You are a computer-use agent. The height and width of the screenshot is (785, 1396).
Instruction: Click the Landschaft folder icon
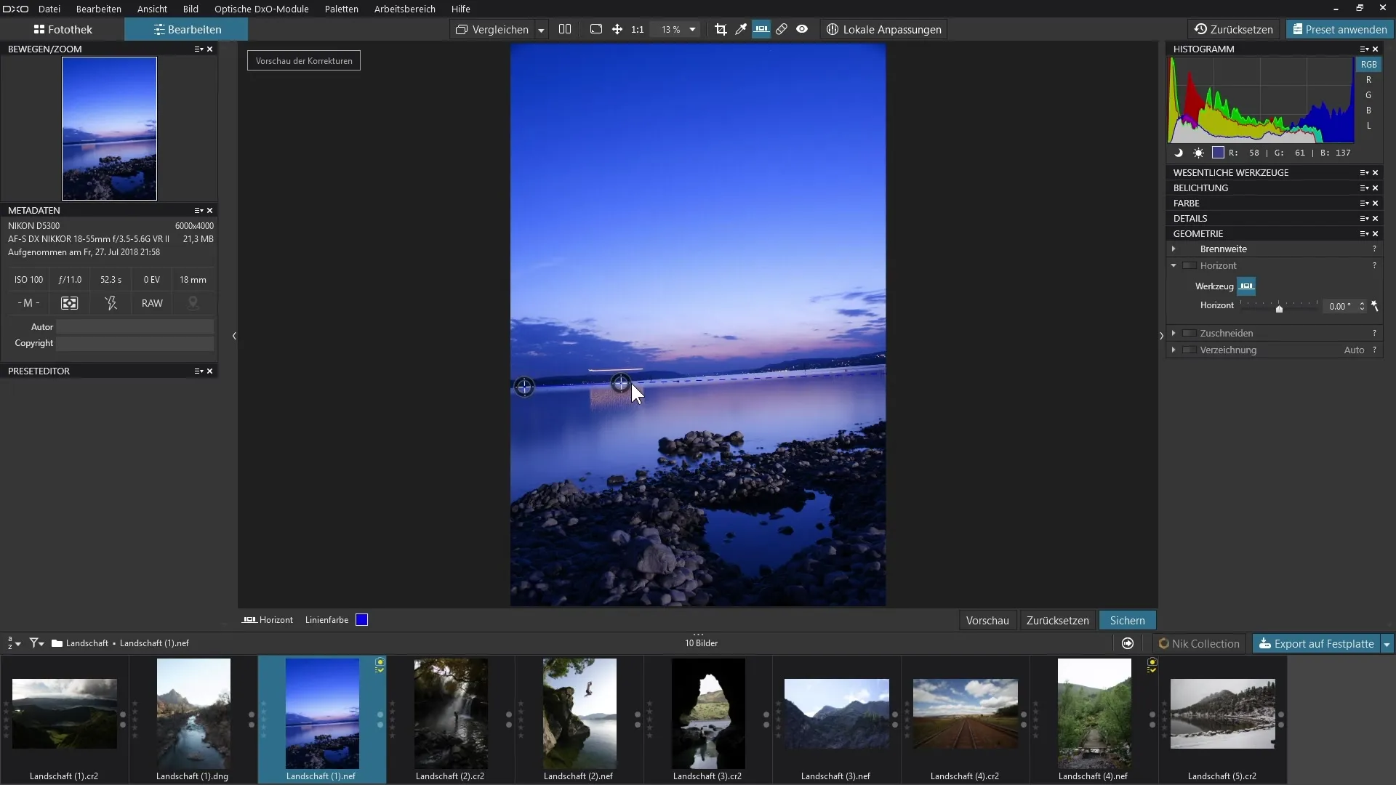coord(57,643)
